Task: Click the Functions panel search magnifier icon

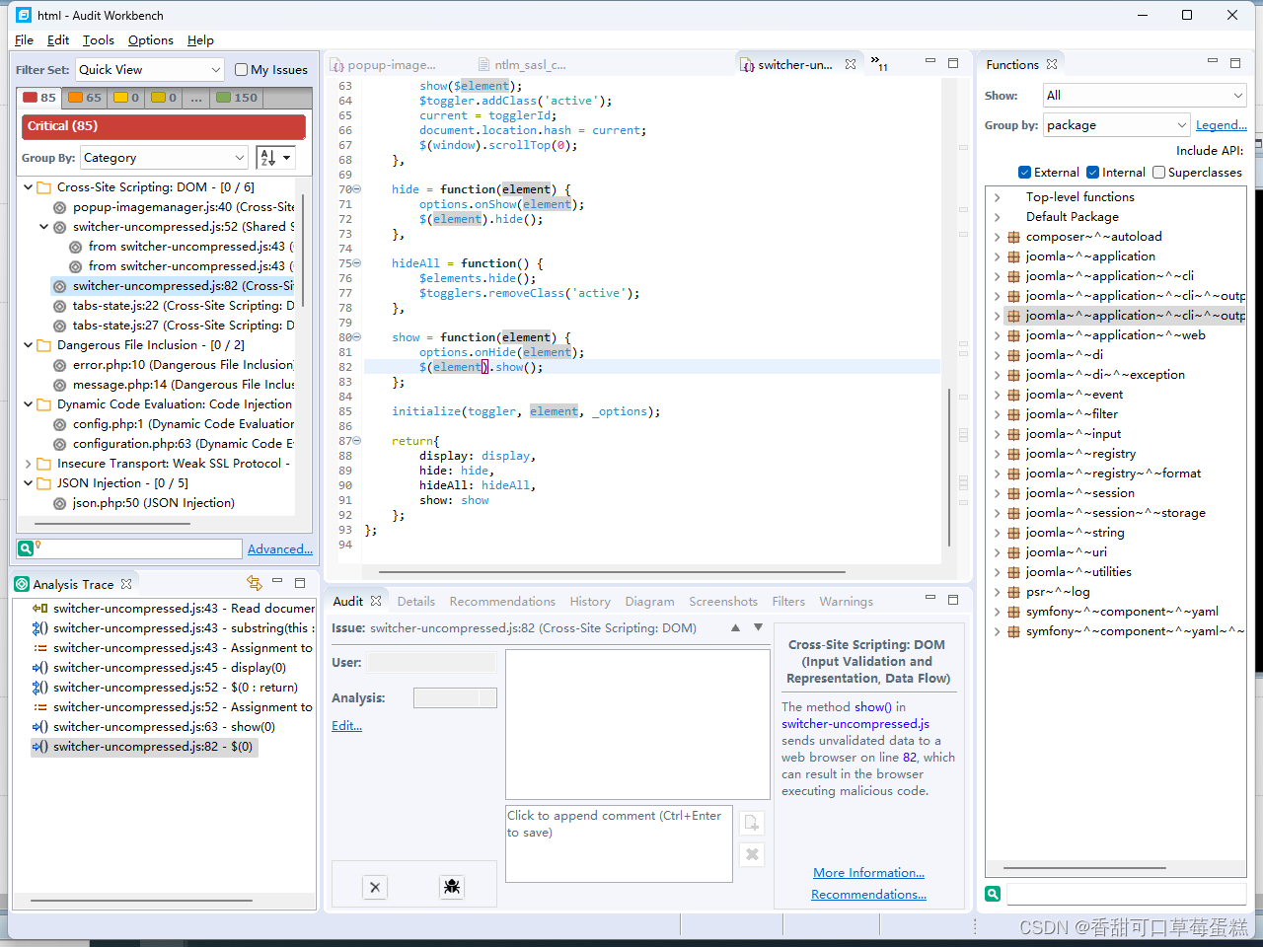Action: 993,894
